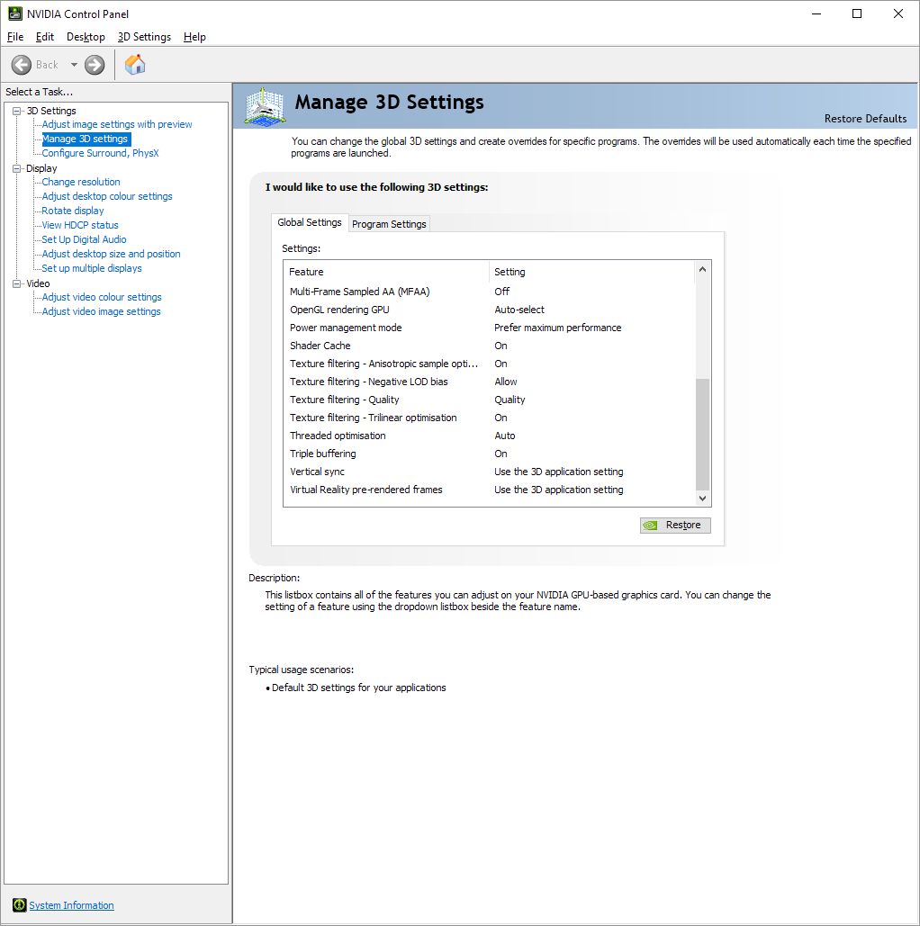Click scroll up arrow in settings list
The width and height of the screenshot is (920, 926).
(702, 269)
